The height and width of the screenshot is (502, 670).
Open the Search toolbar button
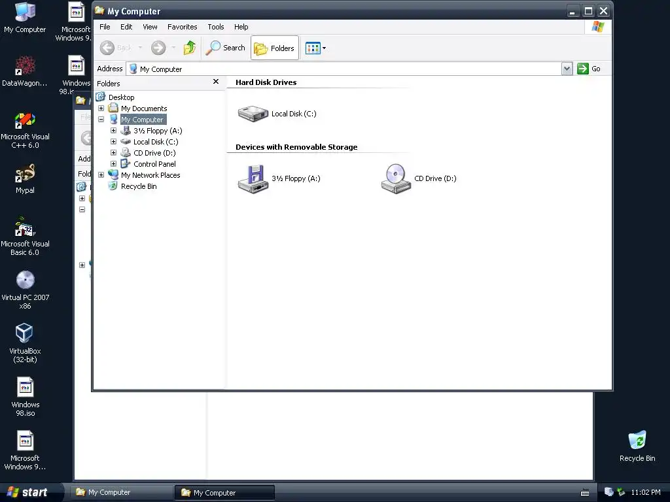click(x=225, y=48)
